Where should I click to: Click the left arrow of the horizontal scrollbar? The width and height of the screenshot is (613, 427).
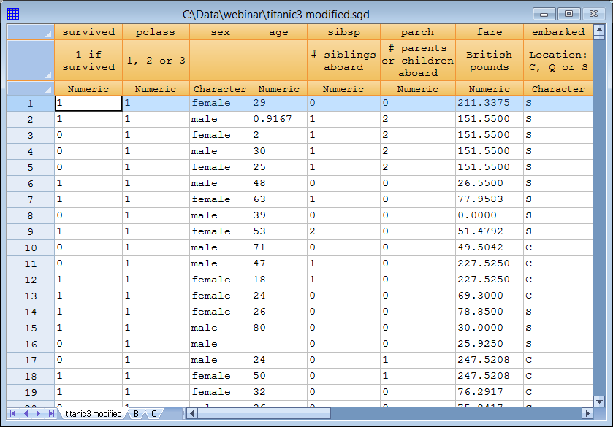pos(192,413)
